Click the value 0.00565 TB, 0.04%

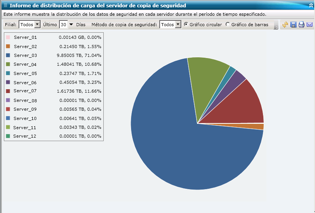pos(80,109)
